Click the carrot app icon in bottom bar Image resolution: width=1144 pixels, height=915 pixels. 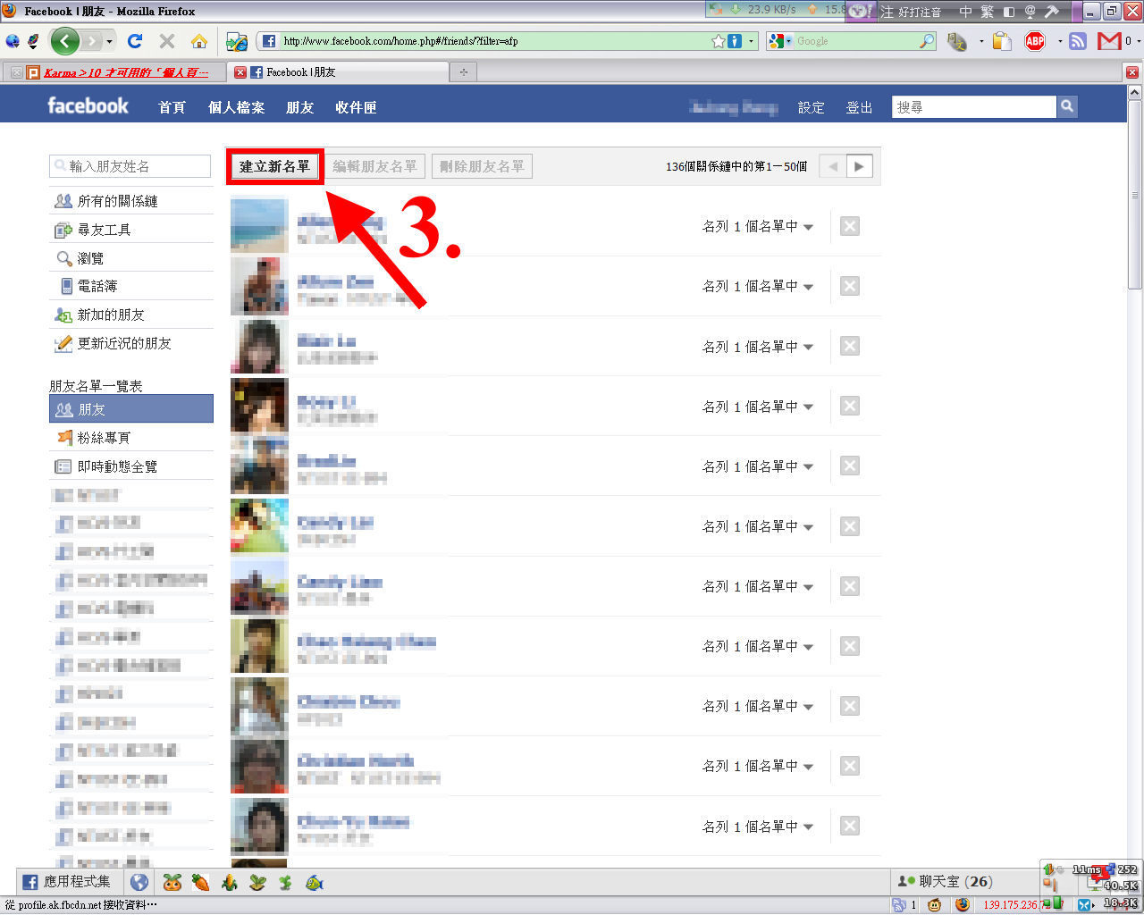[x=200, y=883]
